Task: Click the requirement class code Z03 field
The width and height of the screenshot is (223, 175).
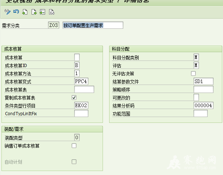Action: coord(53,25)
